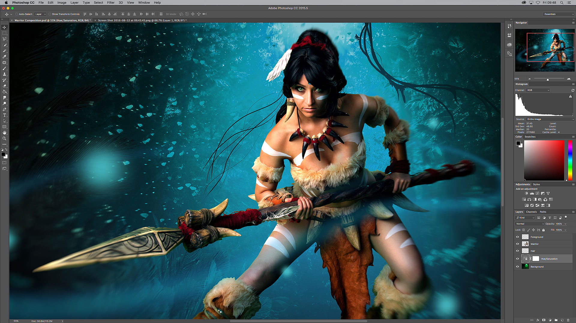Open the histogram Channel RGB dropdown

coord(538,90)
